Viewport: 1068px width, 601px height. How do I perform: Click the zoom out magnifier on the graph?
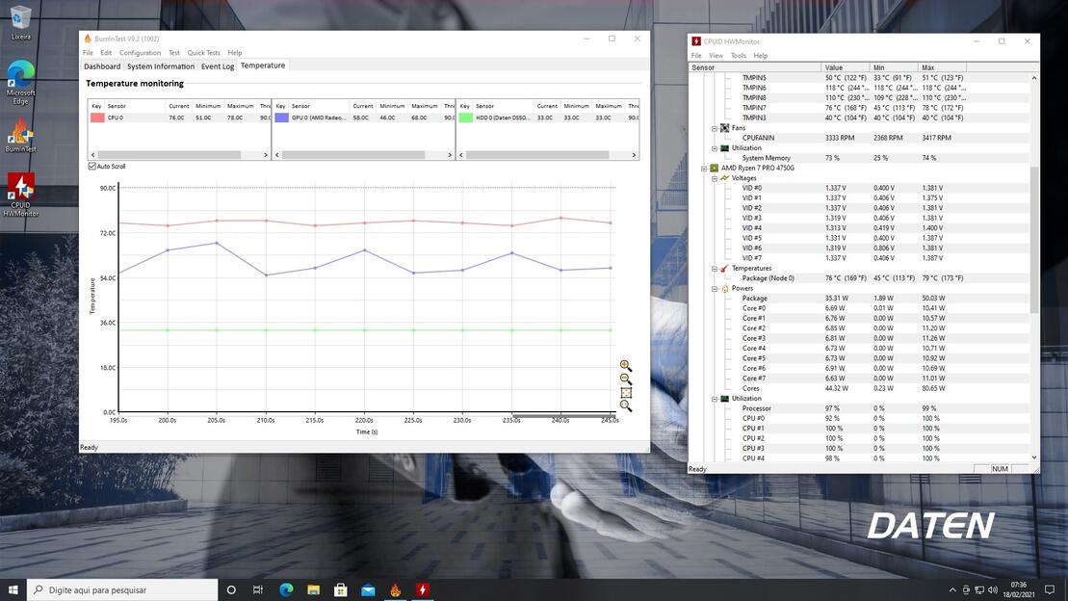(625, 379)
